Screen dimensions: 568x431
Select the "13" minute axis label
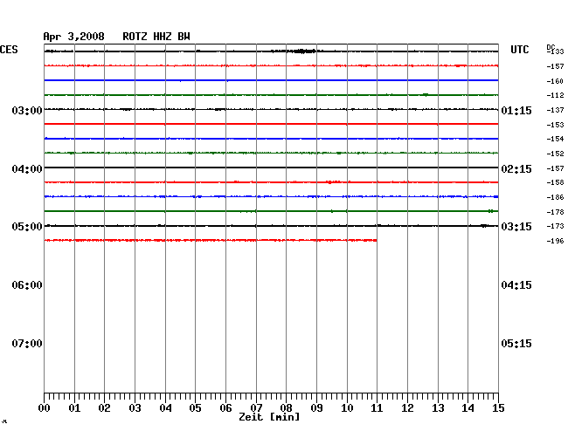click(x=438, y=408)
